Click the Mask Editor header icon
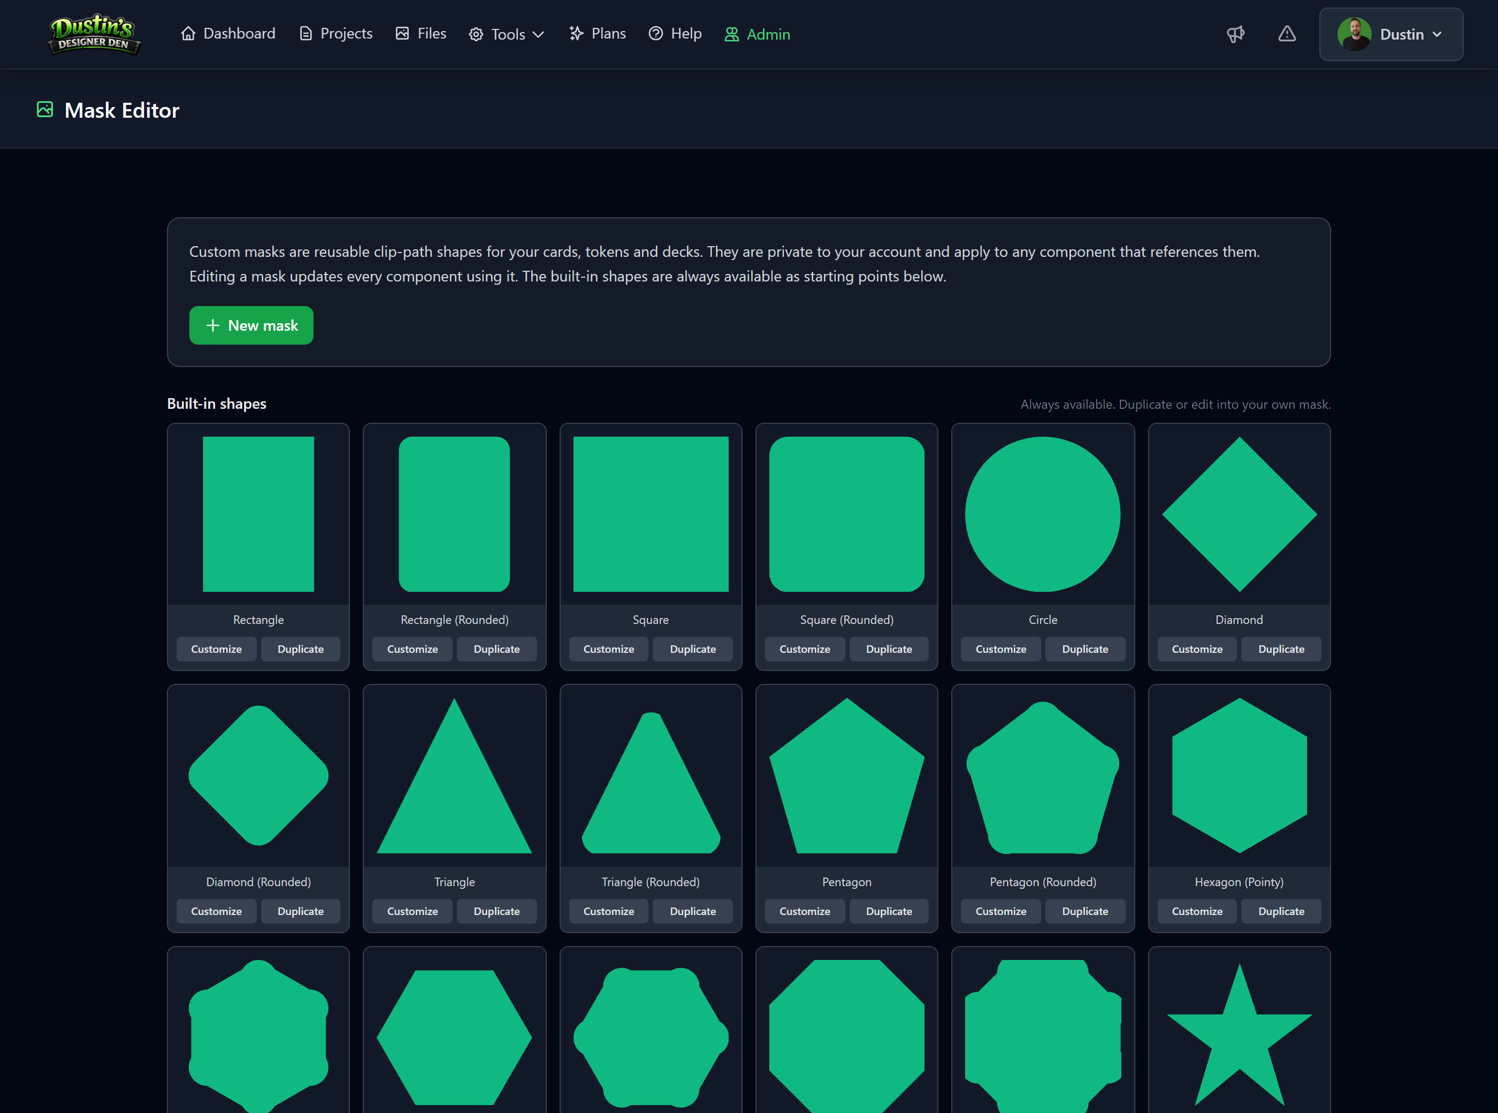 (44, 109)
